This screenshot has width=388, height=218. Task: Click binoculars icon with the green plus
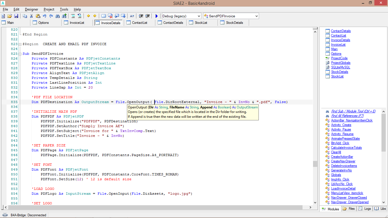pos(64,16)
